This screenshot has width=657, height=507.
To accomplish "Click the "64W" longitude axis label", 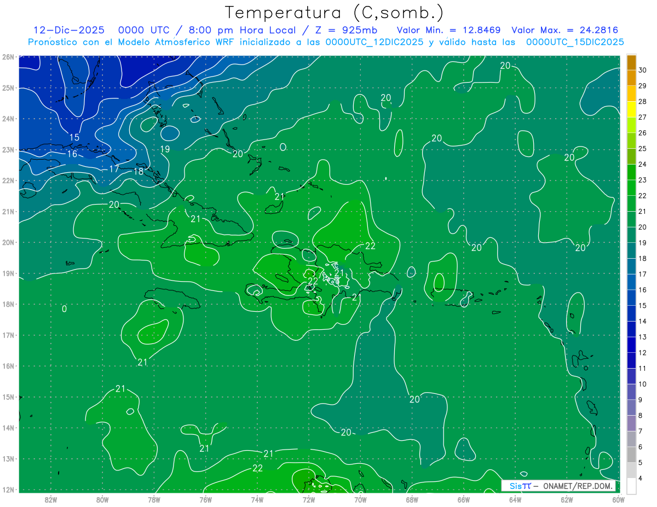I will tap(515, 499).
